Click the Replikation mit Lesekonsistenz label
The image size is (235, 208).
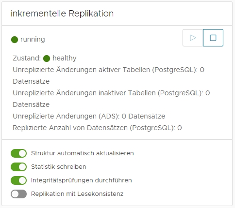[x=77, y=194]
